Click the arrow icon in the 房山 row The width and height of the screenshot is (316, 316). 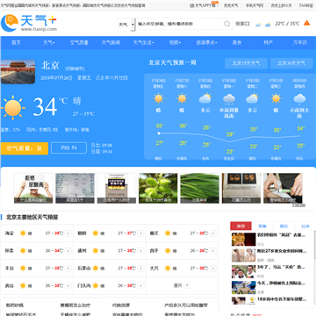(68, 286)
